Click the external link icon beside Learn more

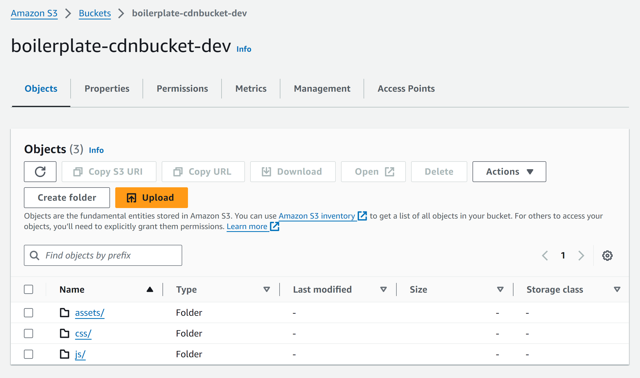point(275,226)
